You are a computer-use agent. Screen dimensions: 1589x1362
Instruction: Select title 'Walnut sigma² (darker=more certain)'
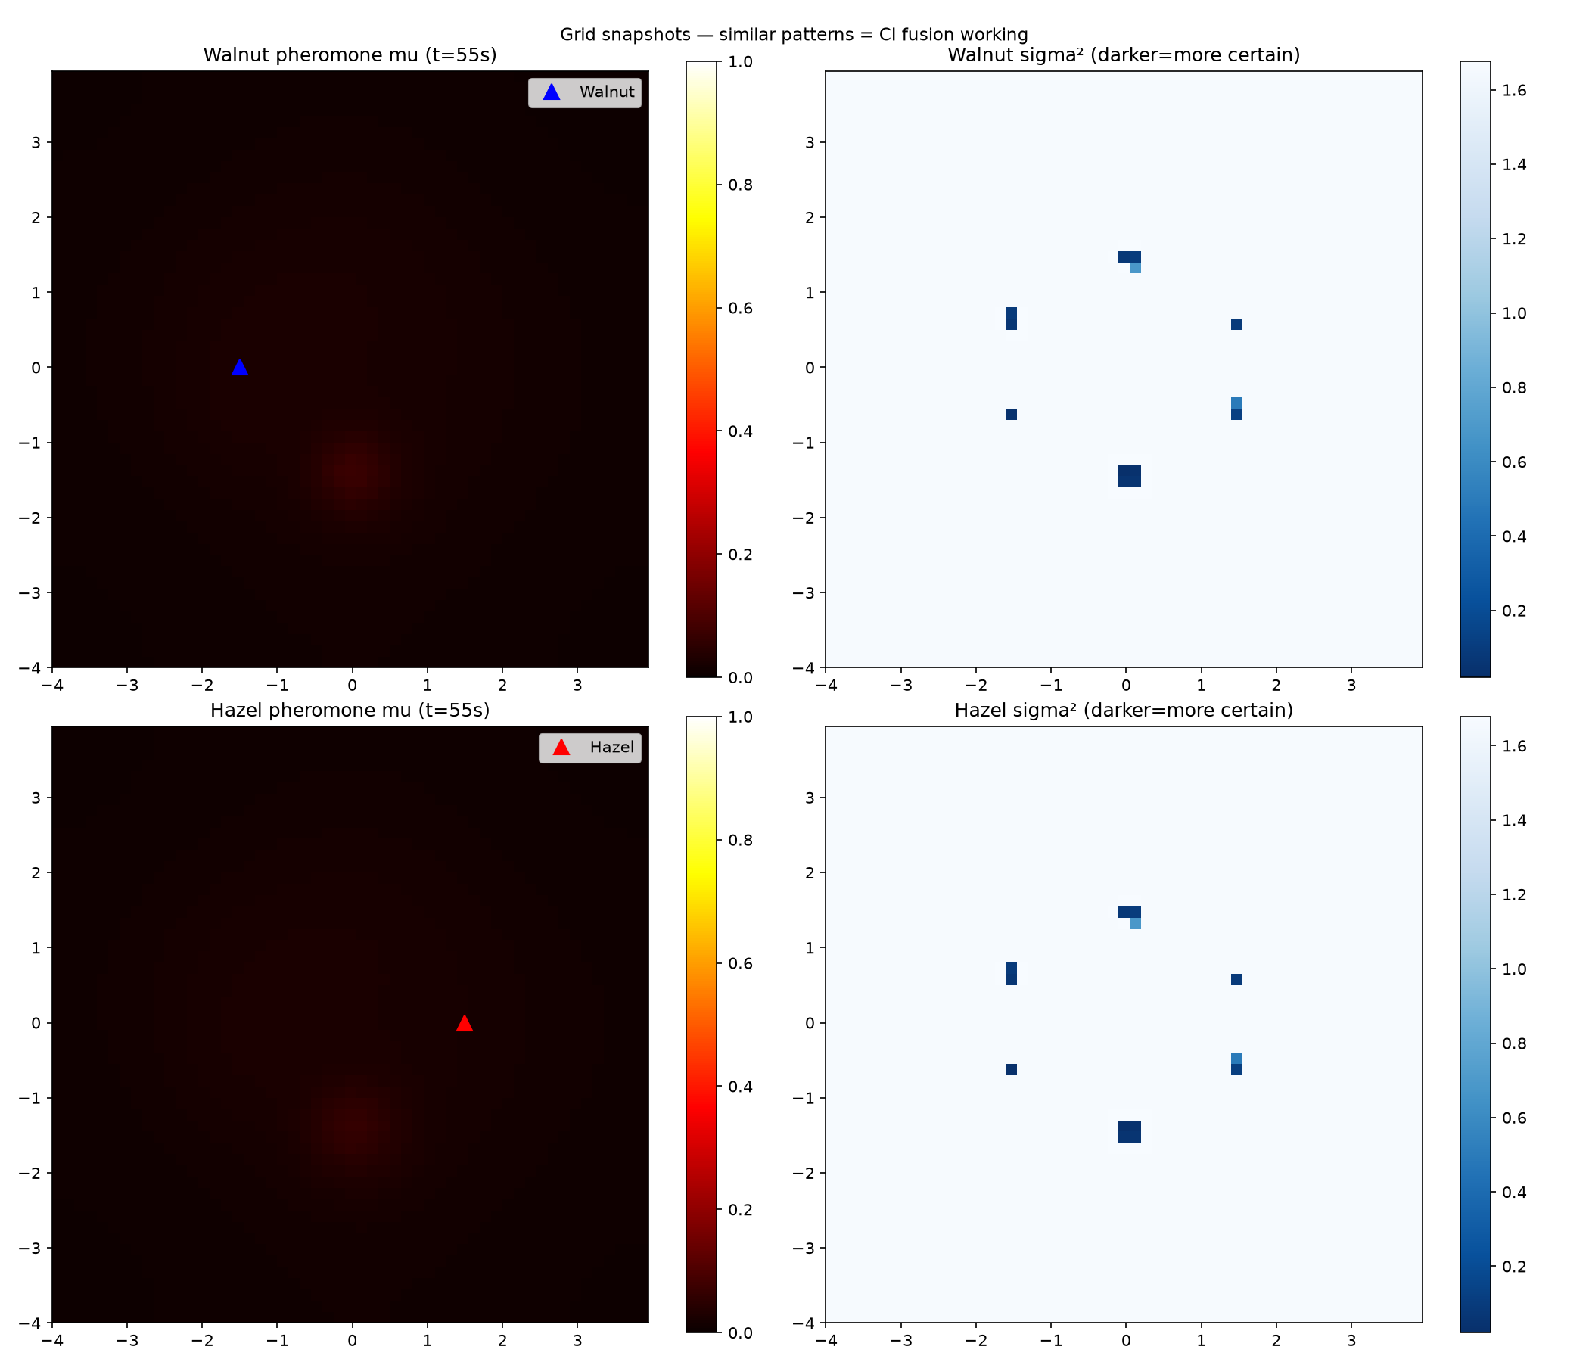coord(1124,55)
